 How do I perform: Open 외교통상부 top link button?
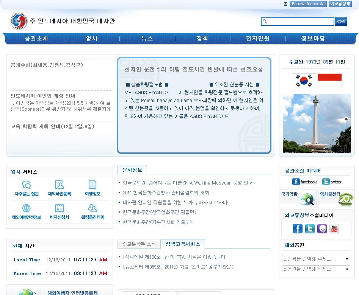340,4
